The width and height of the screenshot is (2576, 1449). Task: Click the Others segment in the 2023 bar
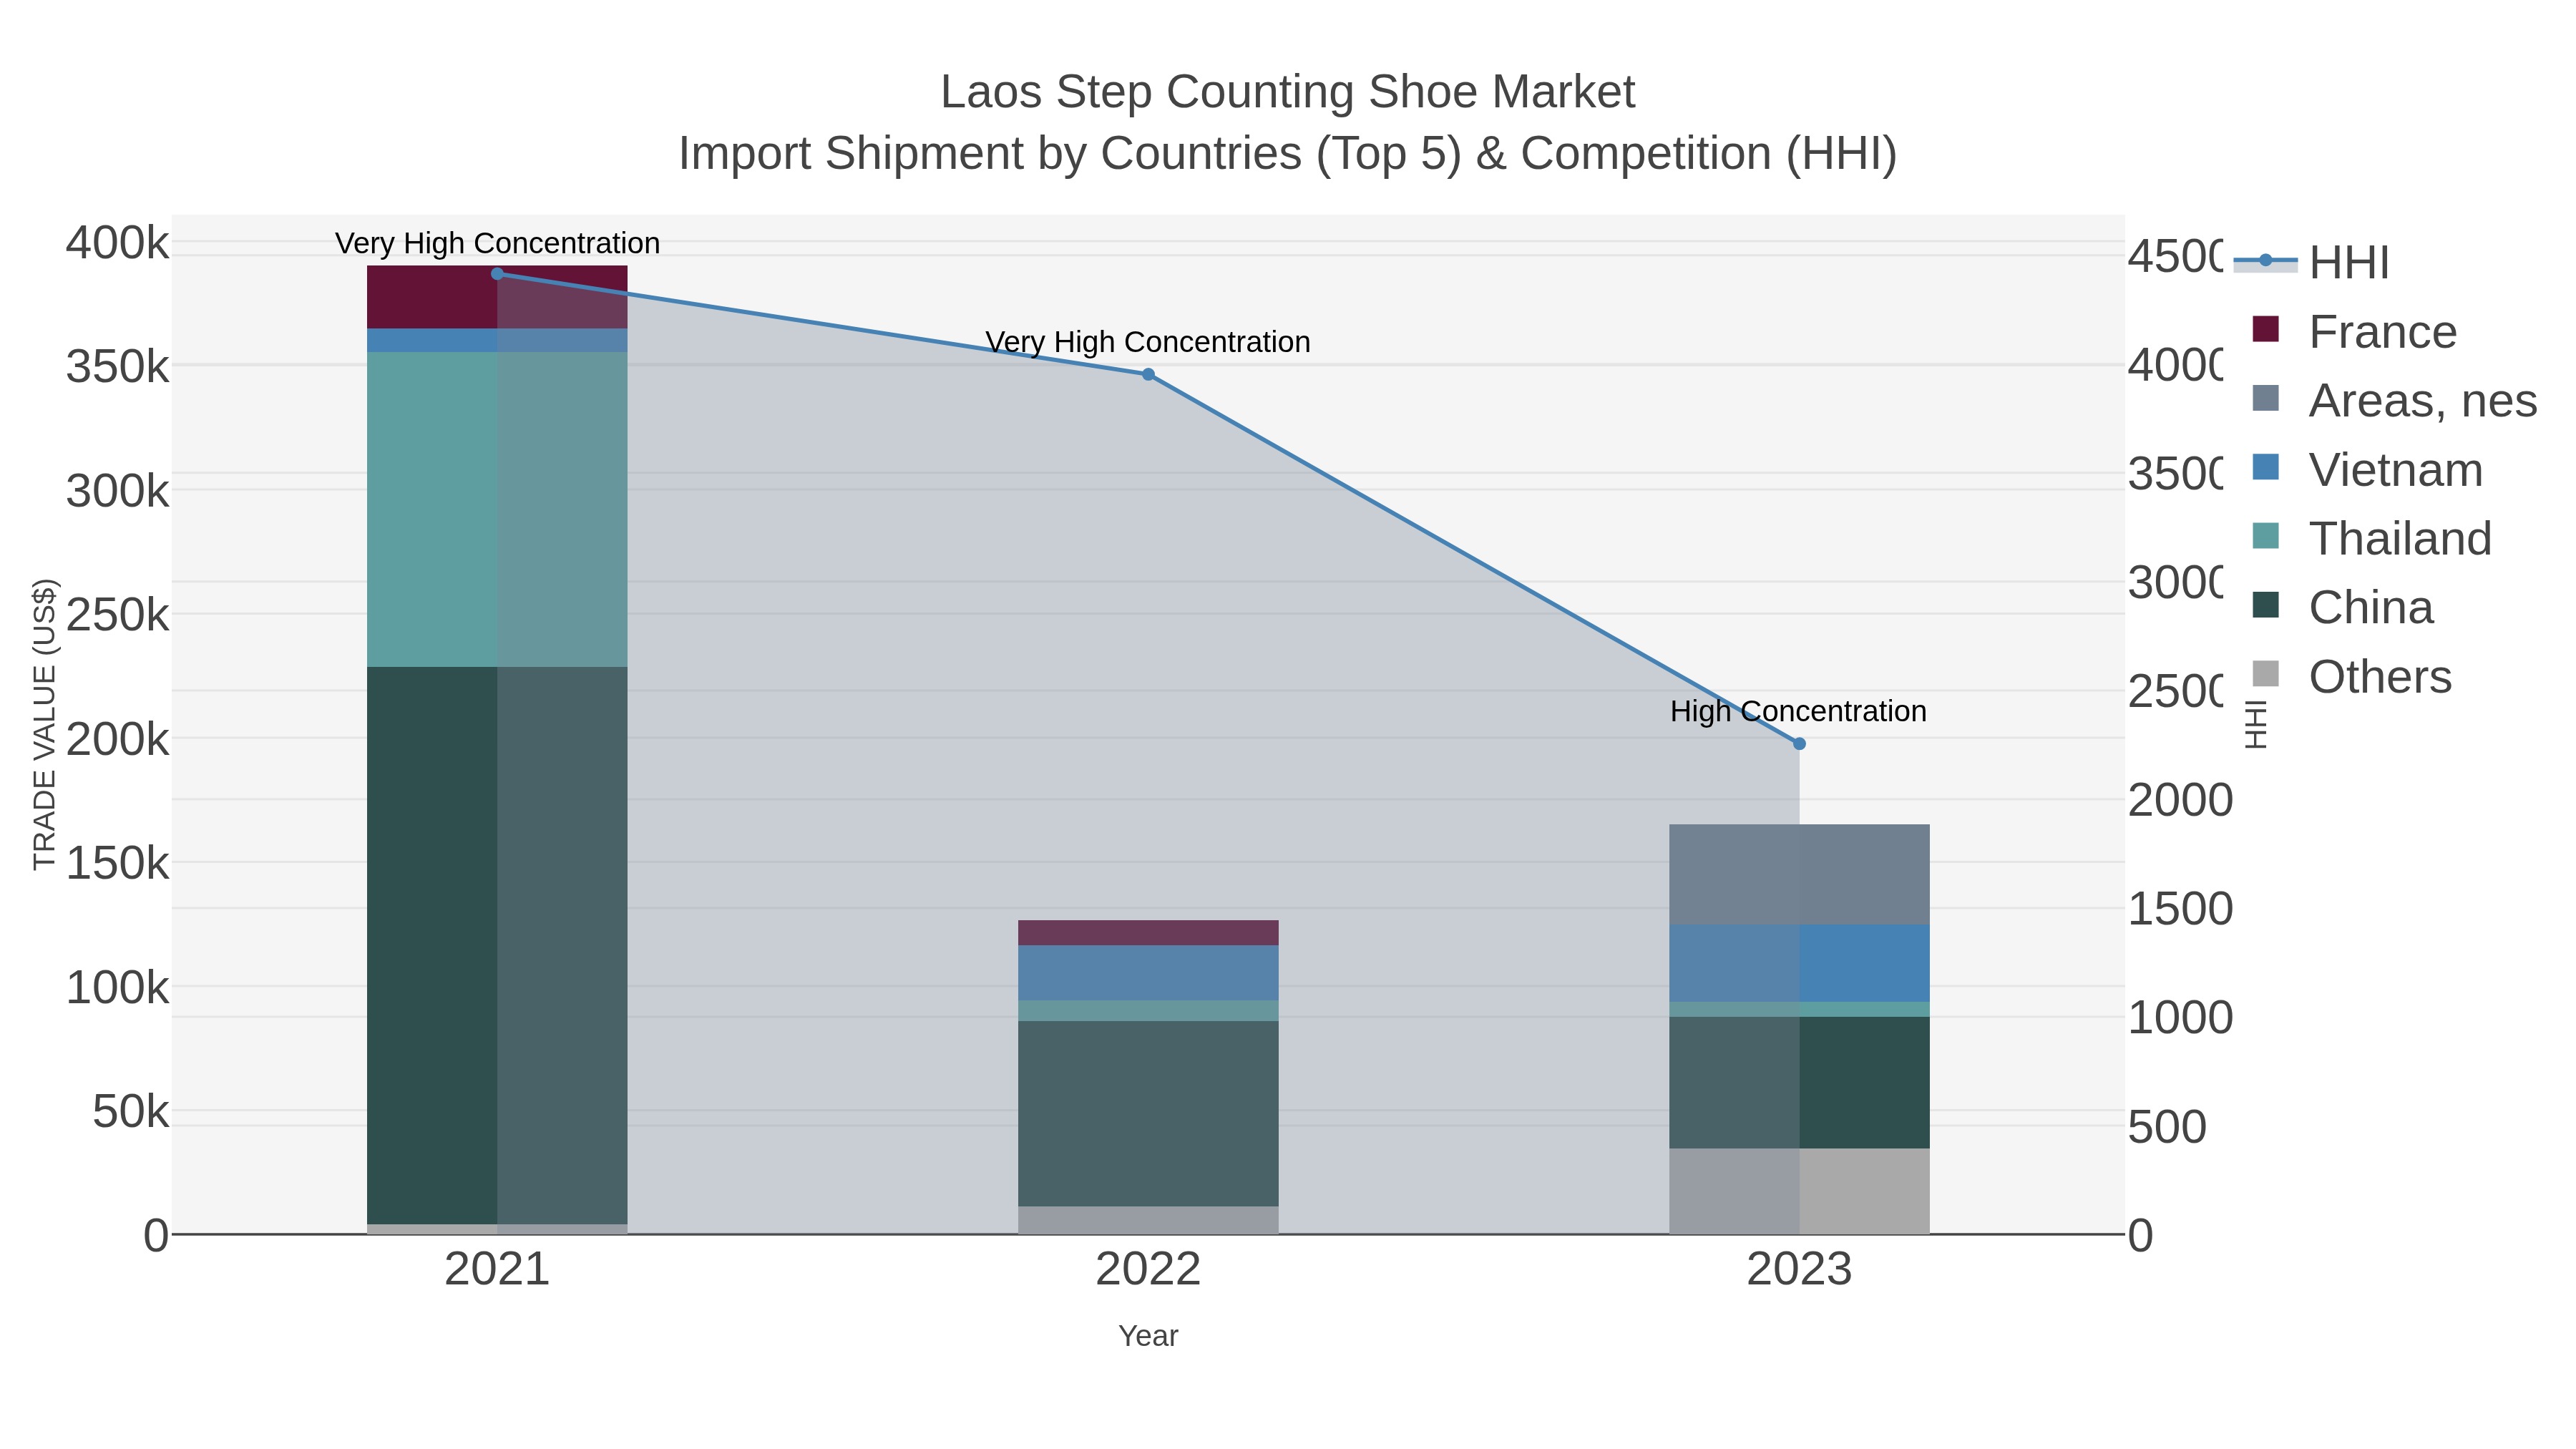click(x=1799, y=1191)
